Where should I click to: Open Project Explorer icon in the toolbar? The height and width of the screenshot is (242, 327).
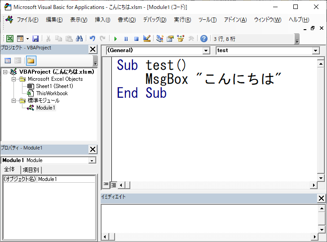pyautogui.click(x=160, y=39)
